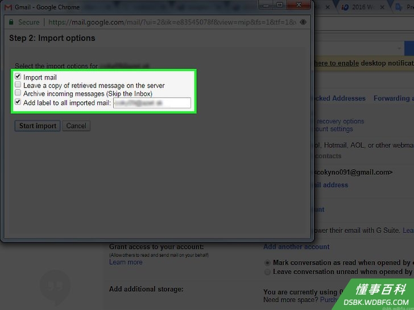The height and width of the screenshot is (310, 414).
Task: Open the Blocked Addresses settings tab
Action: point(340,98)
